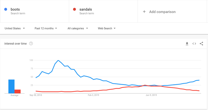Expand the Past 12 months dropdown
Screen dimensions: 208x110
point(46,28)
